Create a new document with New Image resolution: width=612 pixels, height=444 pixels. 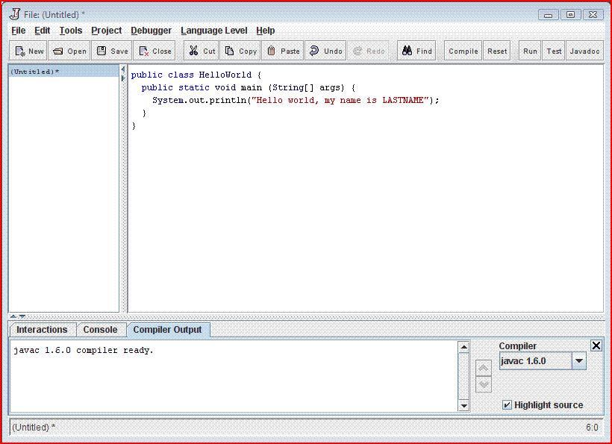point(28,51)
